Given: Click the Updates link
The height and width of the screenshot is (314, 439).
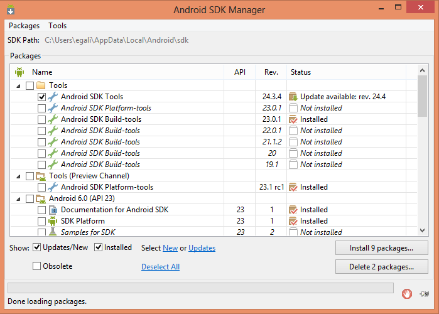Looking at the screenshot, I should [202, 248].
